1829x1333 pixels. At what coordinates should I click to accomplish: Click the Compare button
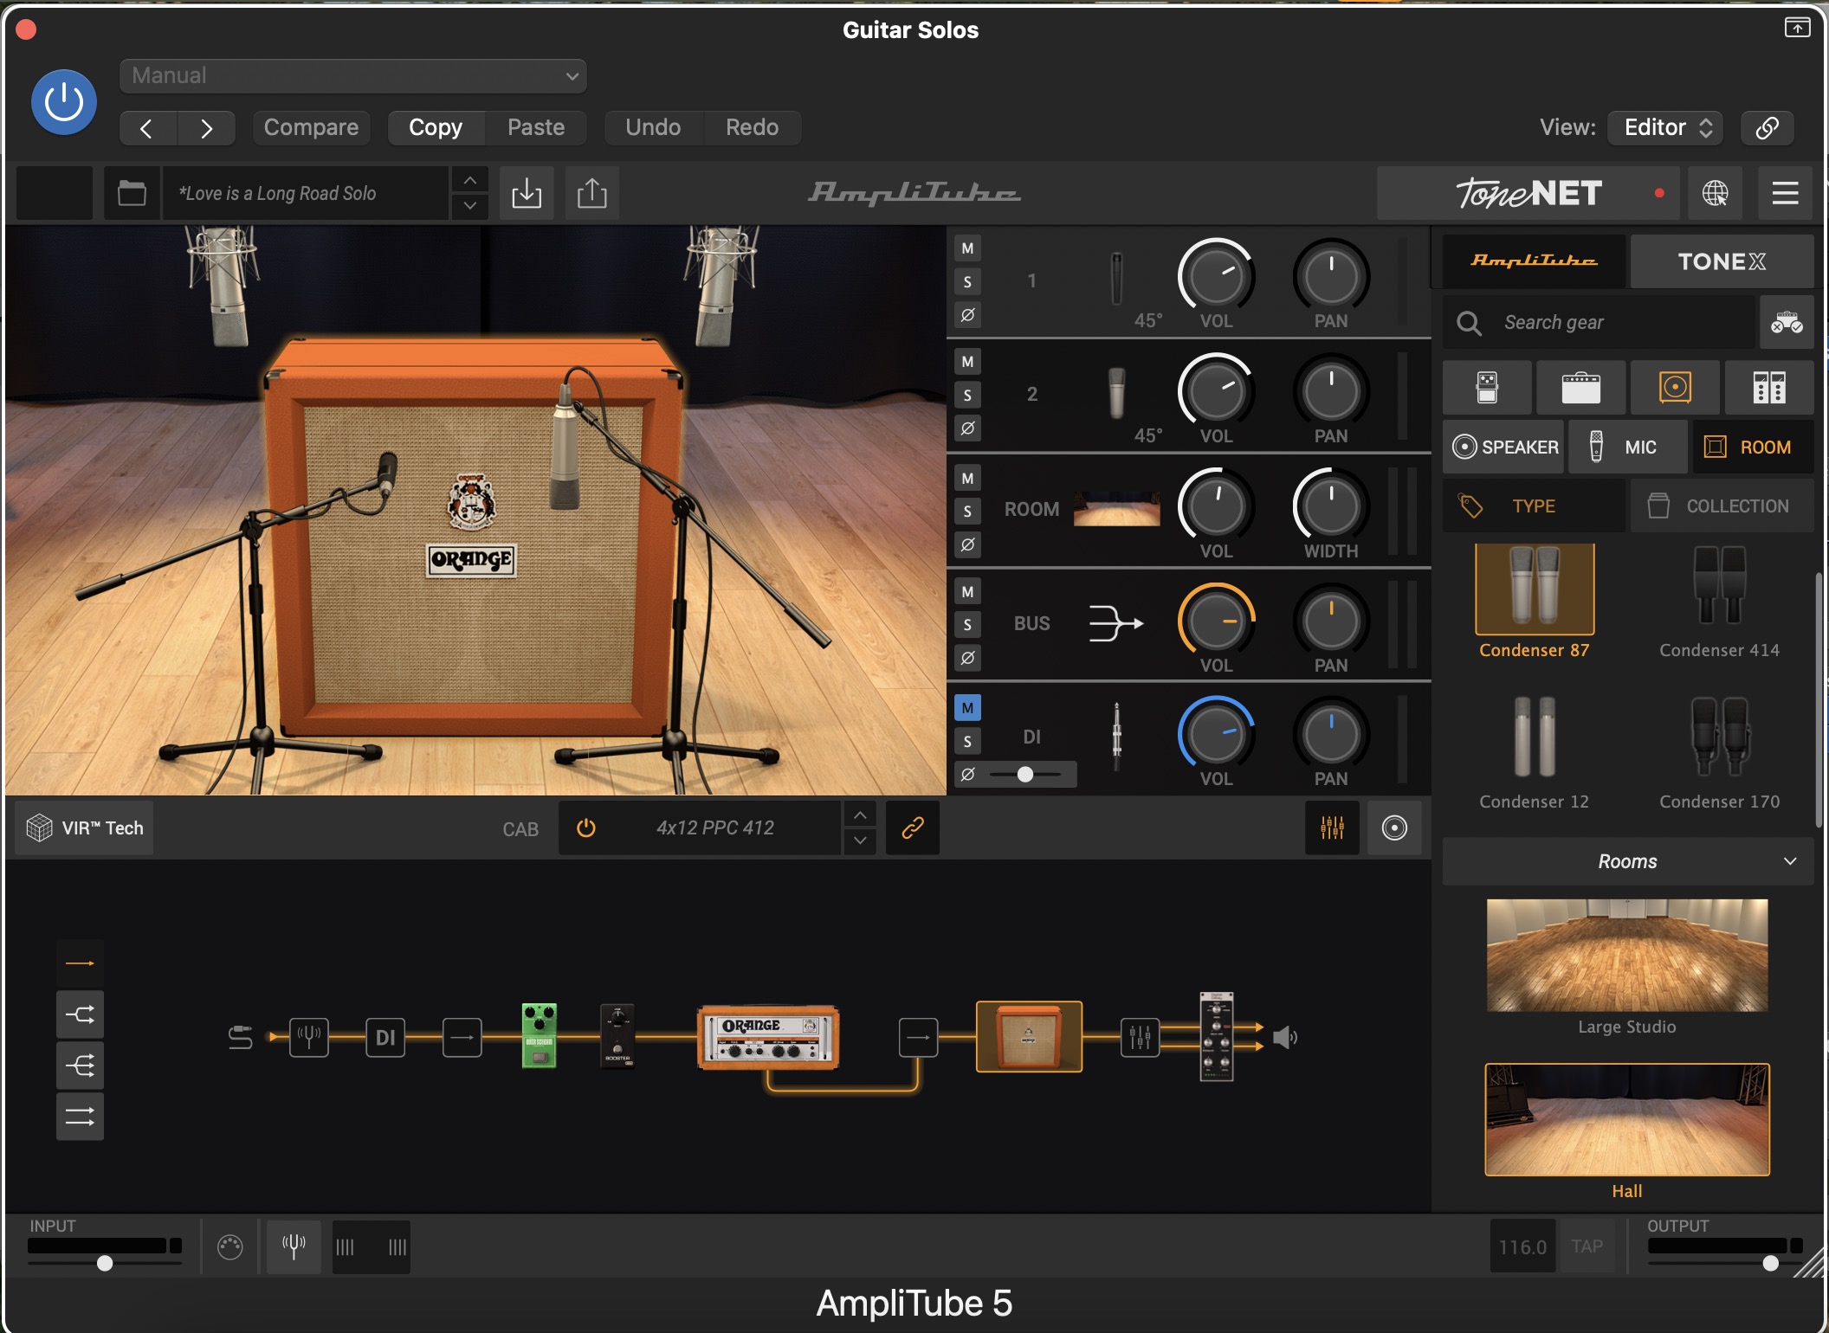point(311,127)
